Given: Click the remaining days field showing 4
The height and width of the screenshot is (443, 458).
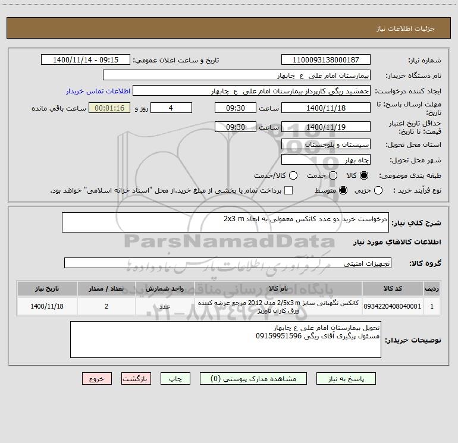Looking at the screenshot, I should (x=171, y=108).
